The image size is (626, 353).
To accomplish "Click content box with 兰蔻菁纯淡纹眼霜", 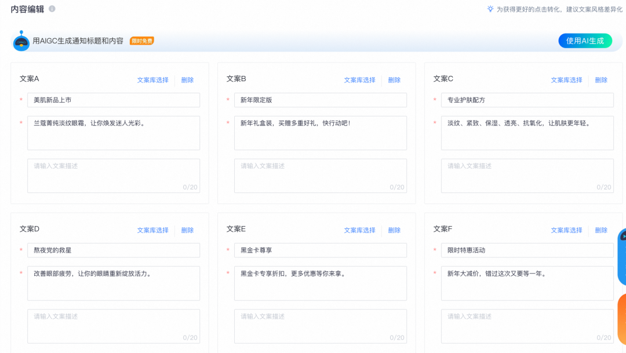I will click(114, 133).
